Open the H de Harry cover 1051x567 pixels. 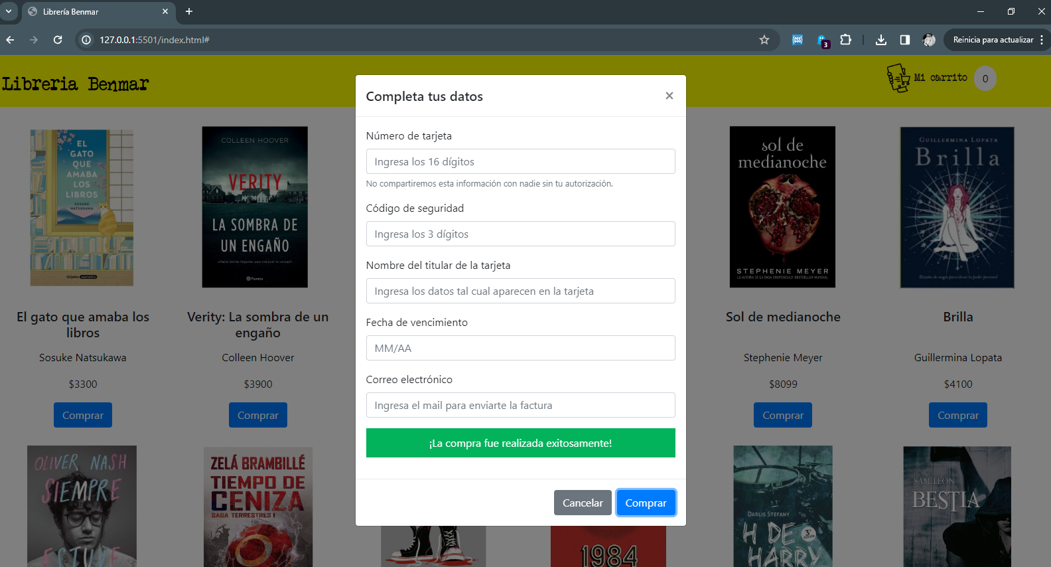point(783,506)
